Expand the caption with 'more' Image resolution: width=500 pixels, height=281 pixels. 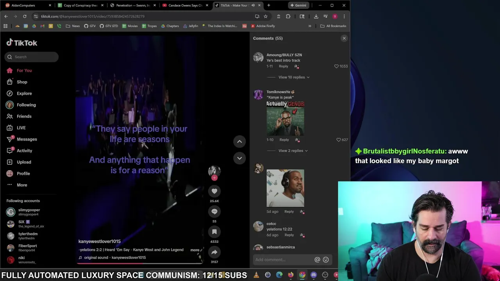[195, 250]
